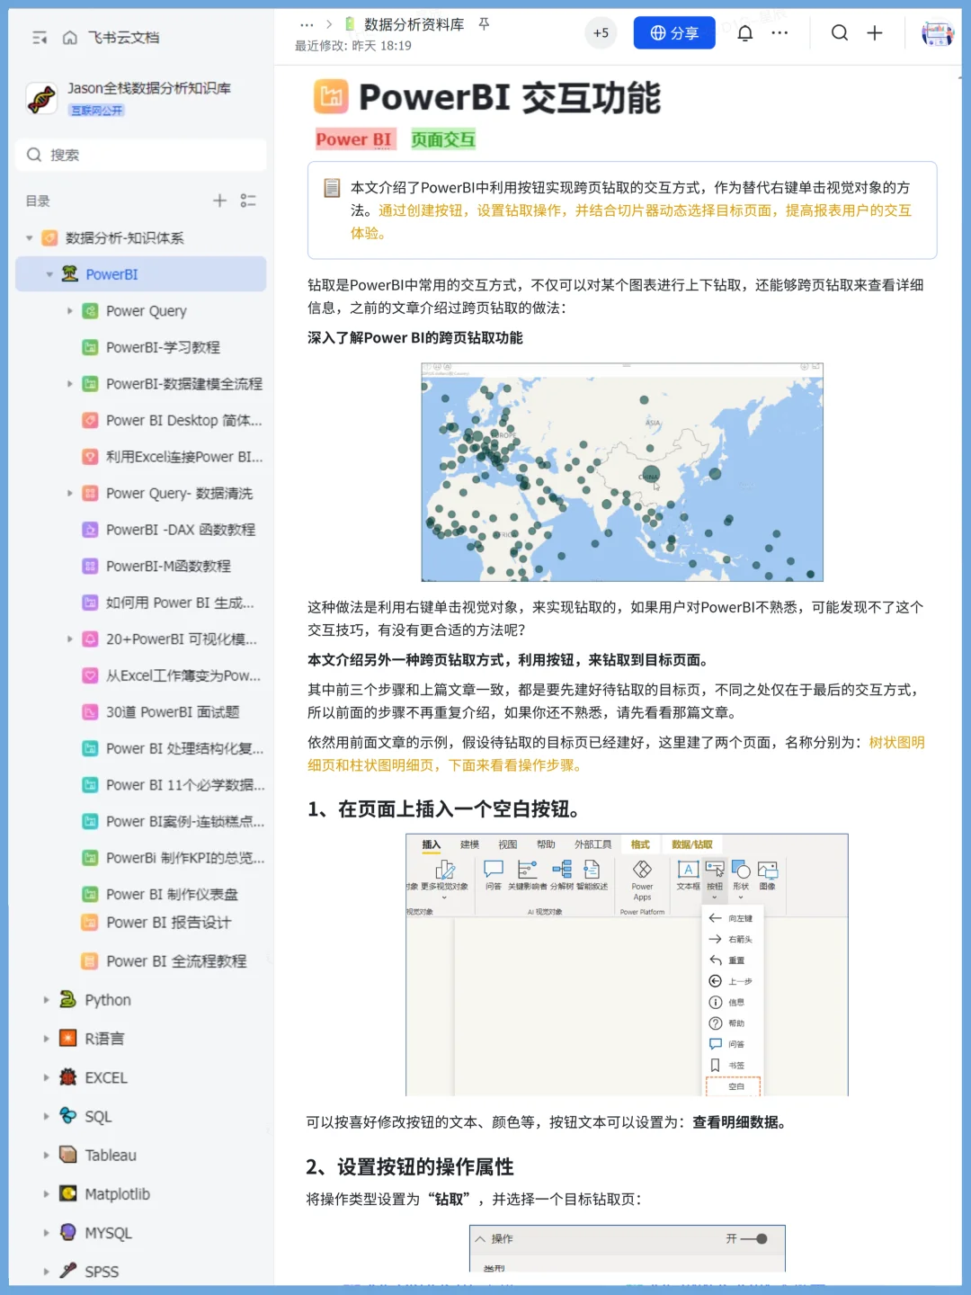Open the PowerBI-学习教程 page
The width and height of the screenshot is (971, 1295).
tap(163, 347)
